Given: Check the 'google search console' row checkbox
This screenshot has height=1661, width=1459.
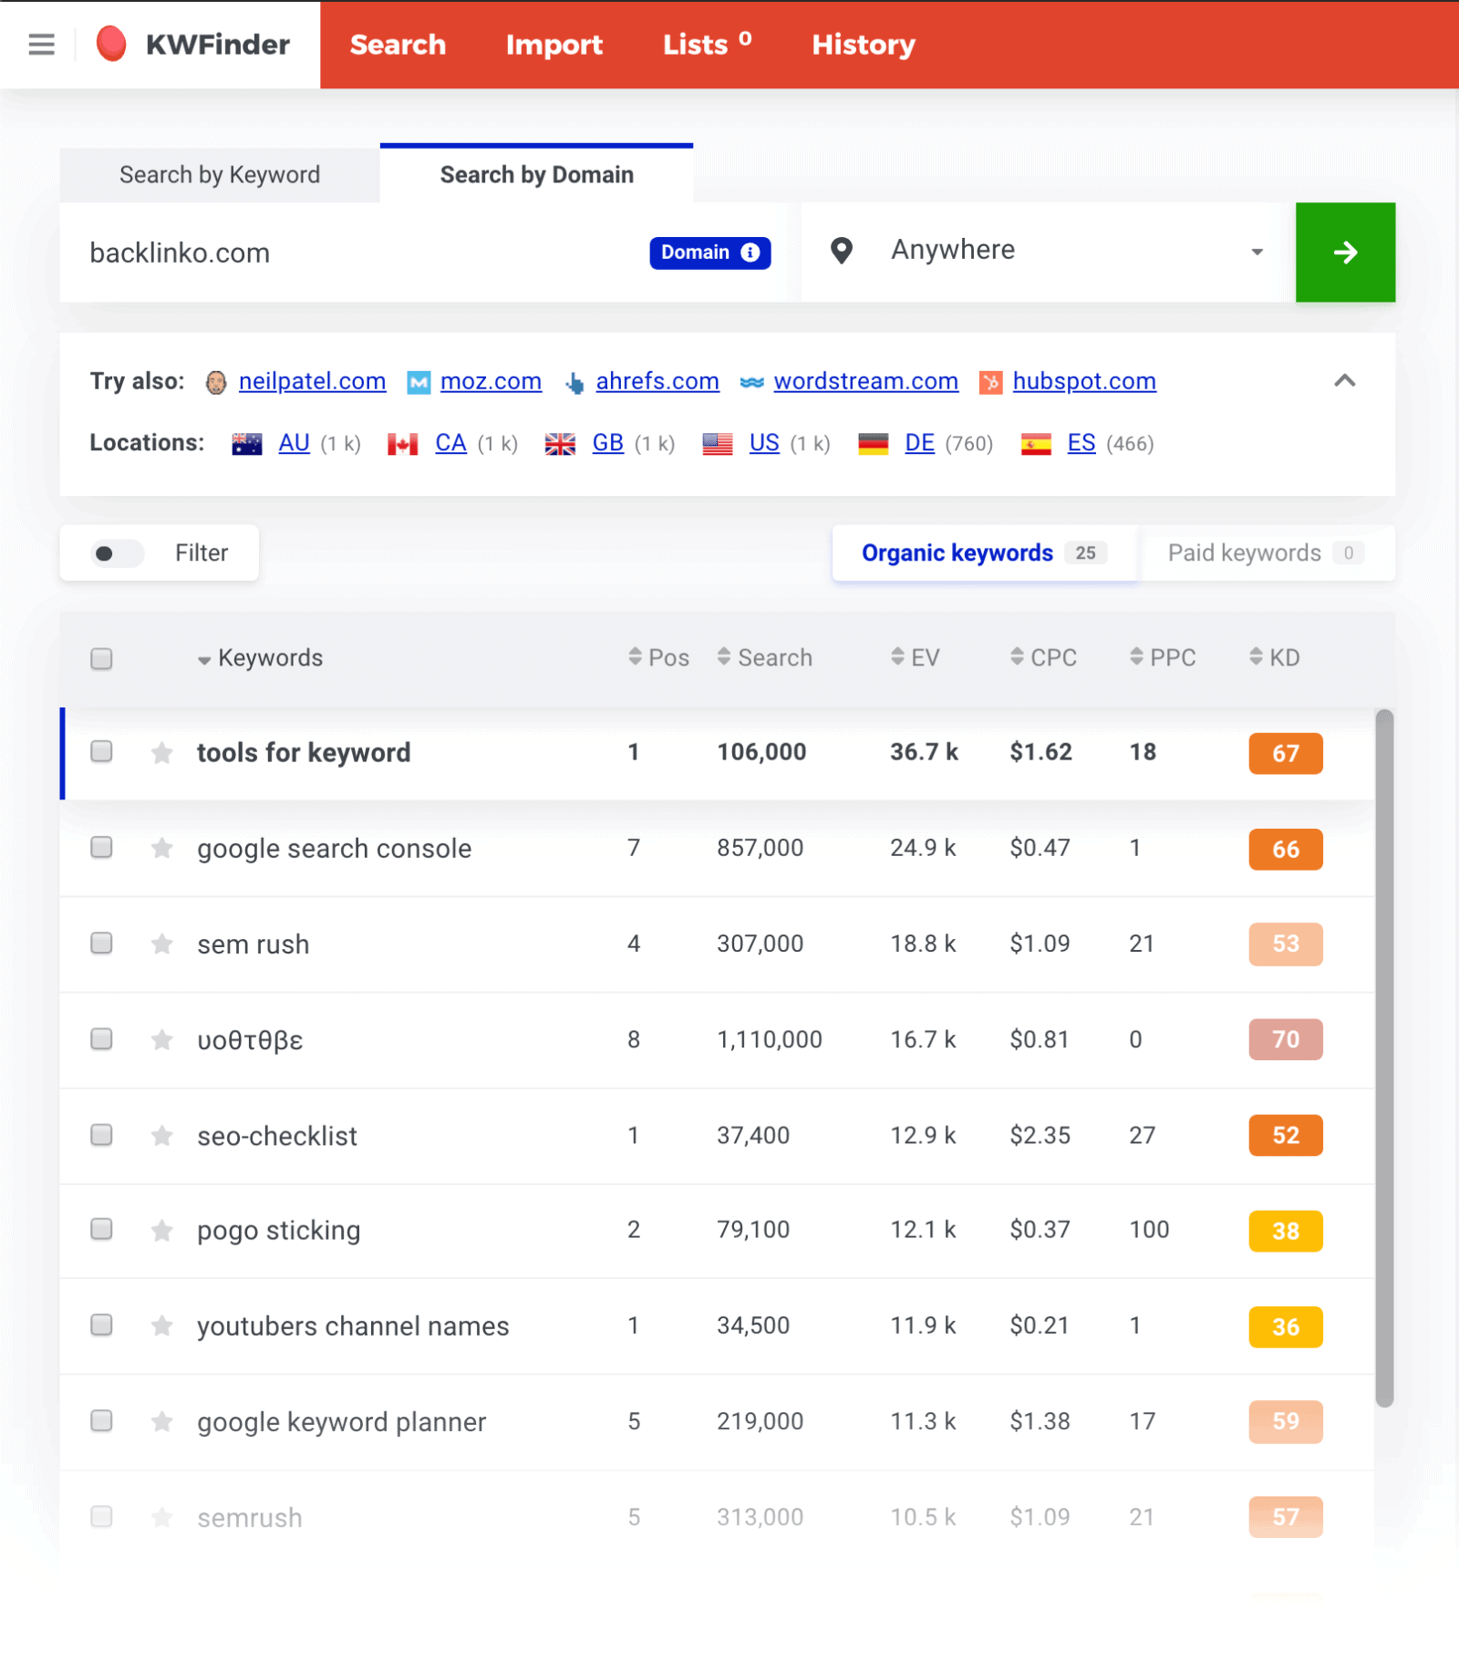Looking at the screenshot, I should pyautogui.click(x=101, y=848).
